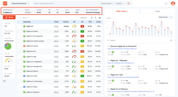Click the KD gauge 51 for digital art online courses

(x=75, y=41)
